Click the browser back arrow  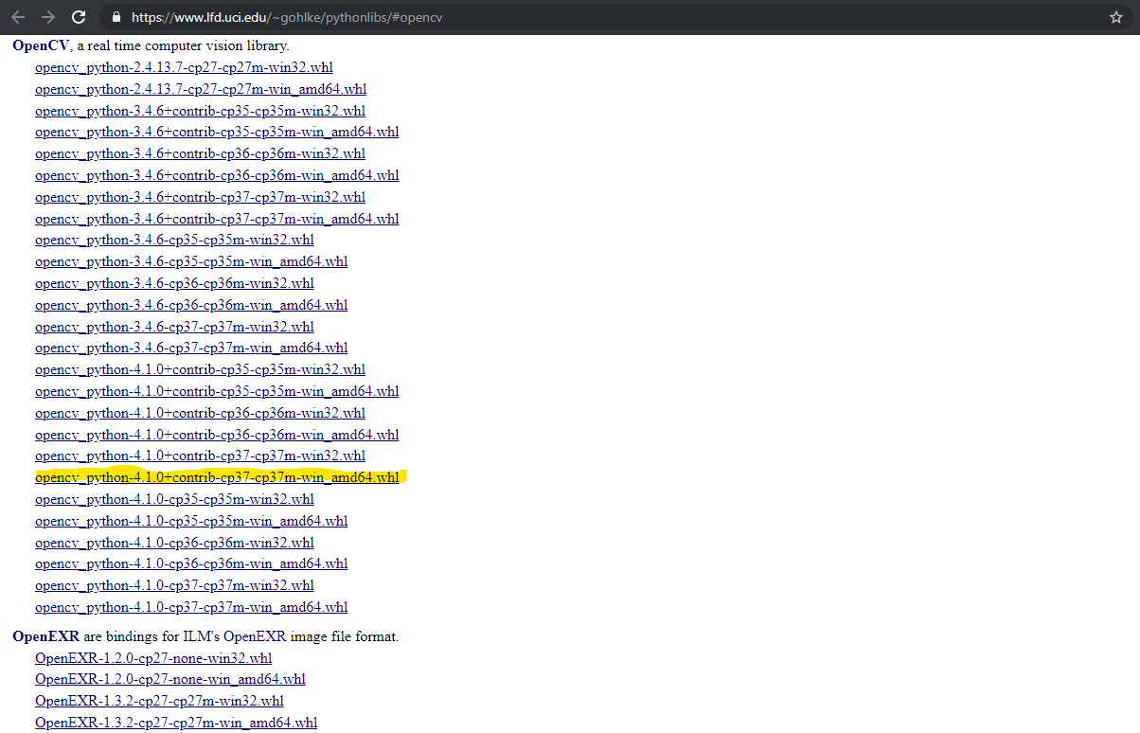pyautogui.click(x=18, y=17)
